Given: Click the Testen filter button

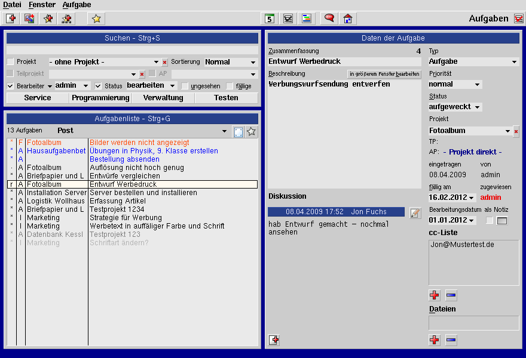Looking at the screenshot, I should point(226,98).
